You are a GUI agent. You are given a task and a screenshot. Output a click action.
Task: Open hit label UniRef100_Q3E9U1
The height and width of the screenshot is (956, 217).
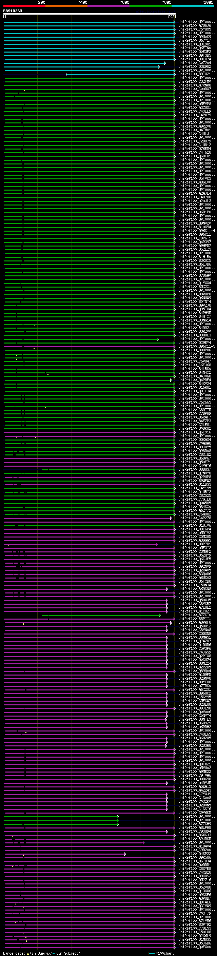(195, 44)
